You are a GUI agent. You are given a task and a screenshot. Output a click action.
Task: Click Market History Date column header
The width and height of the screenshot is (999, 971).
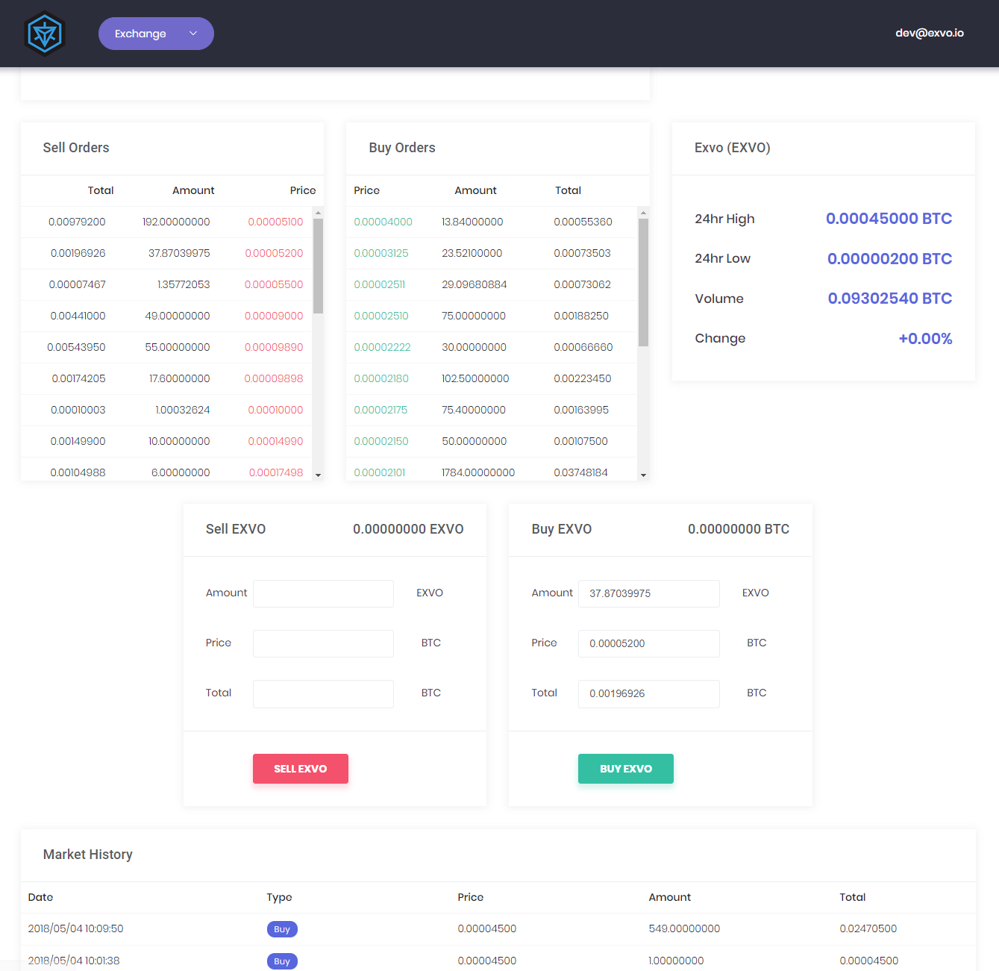coord(40,897)
